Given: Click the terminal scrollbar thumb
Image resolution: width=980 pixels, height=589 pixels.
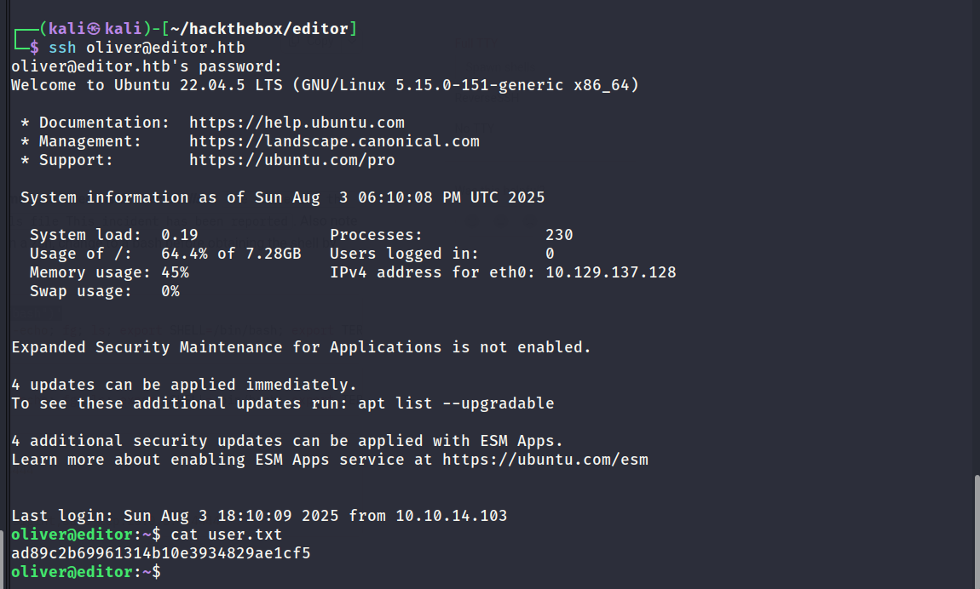Looking at the screenshot, I should point(977,532).
